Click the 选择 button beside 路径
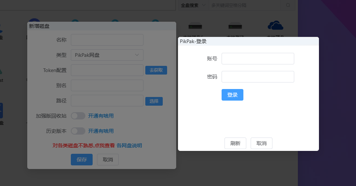This screenshot has height=186, width=356. coord(154,101)
